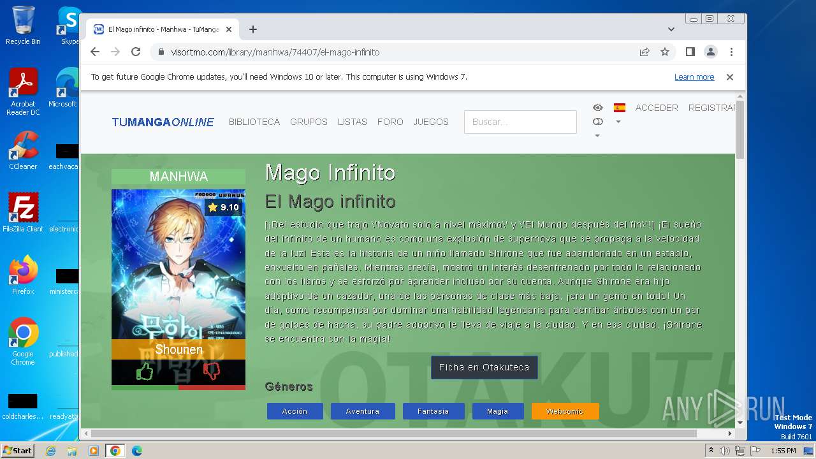This screenshot has width=816, height=459.
Task: Open the Windows Start button
Action: 18,451
